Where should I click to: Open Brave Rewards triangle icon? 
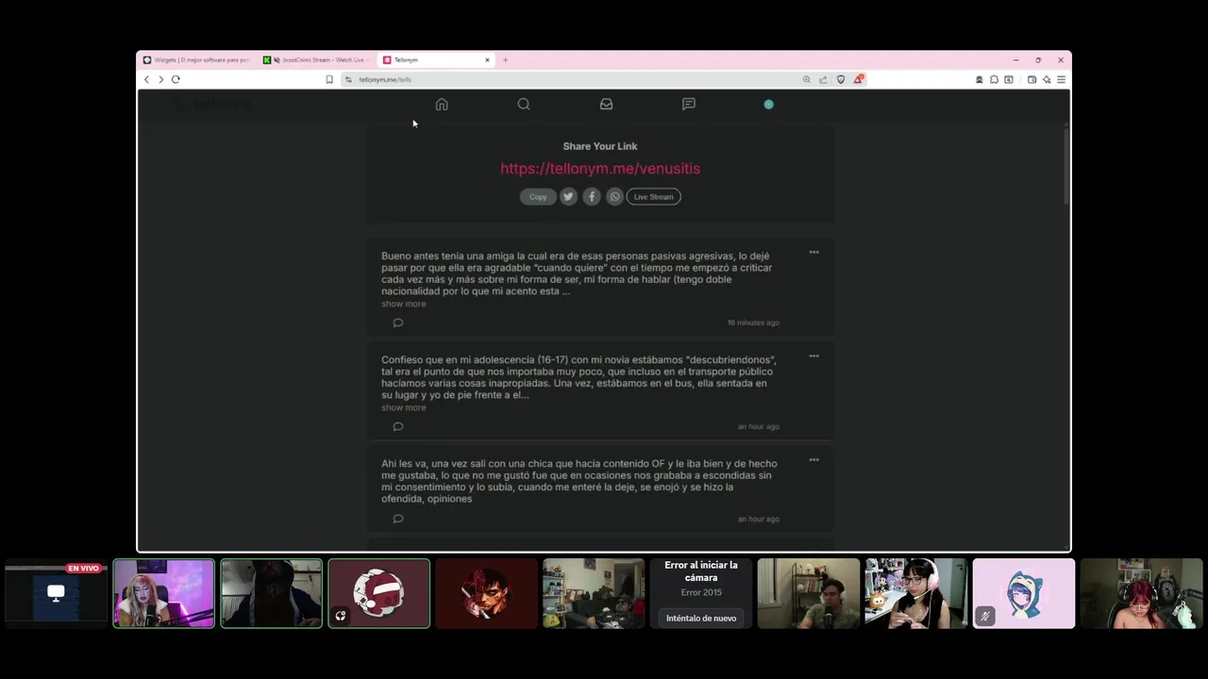pos(858,79)
